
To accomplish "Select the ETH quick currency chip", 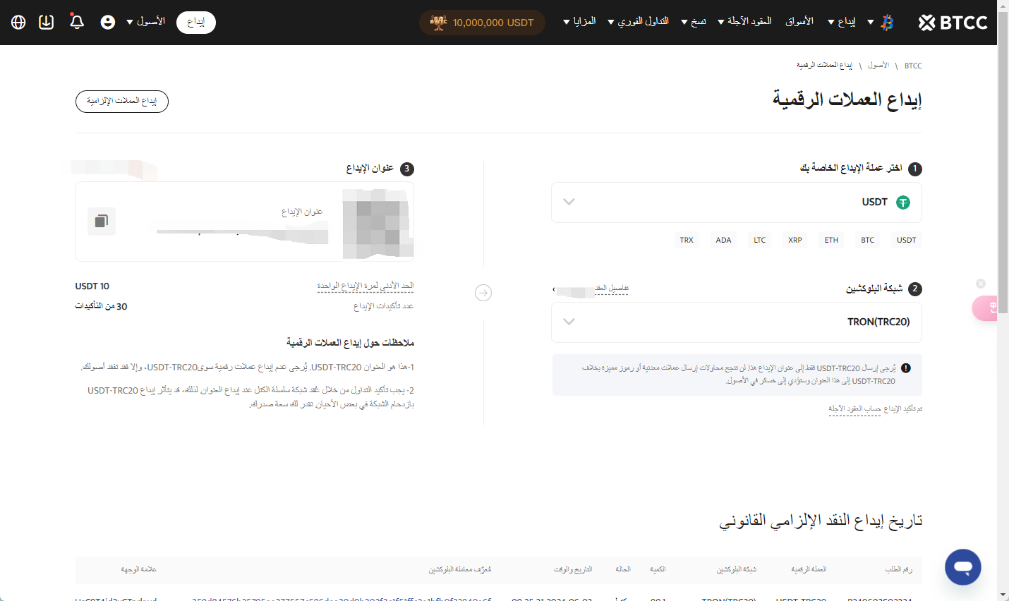I will pyautogui.click(x=831, y=241).
